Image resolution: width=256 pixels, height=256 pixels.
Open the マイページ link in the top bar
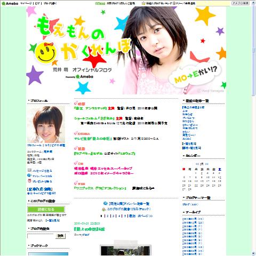point(26,3)
